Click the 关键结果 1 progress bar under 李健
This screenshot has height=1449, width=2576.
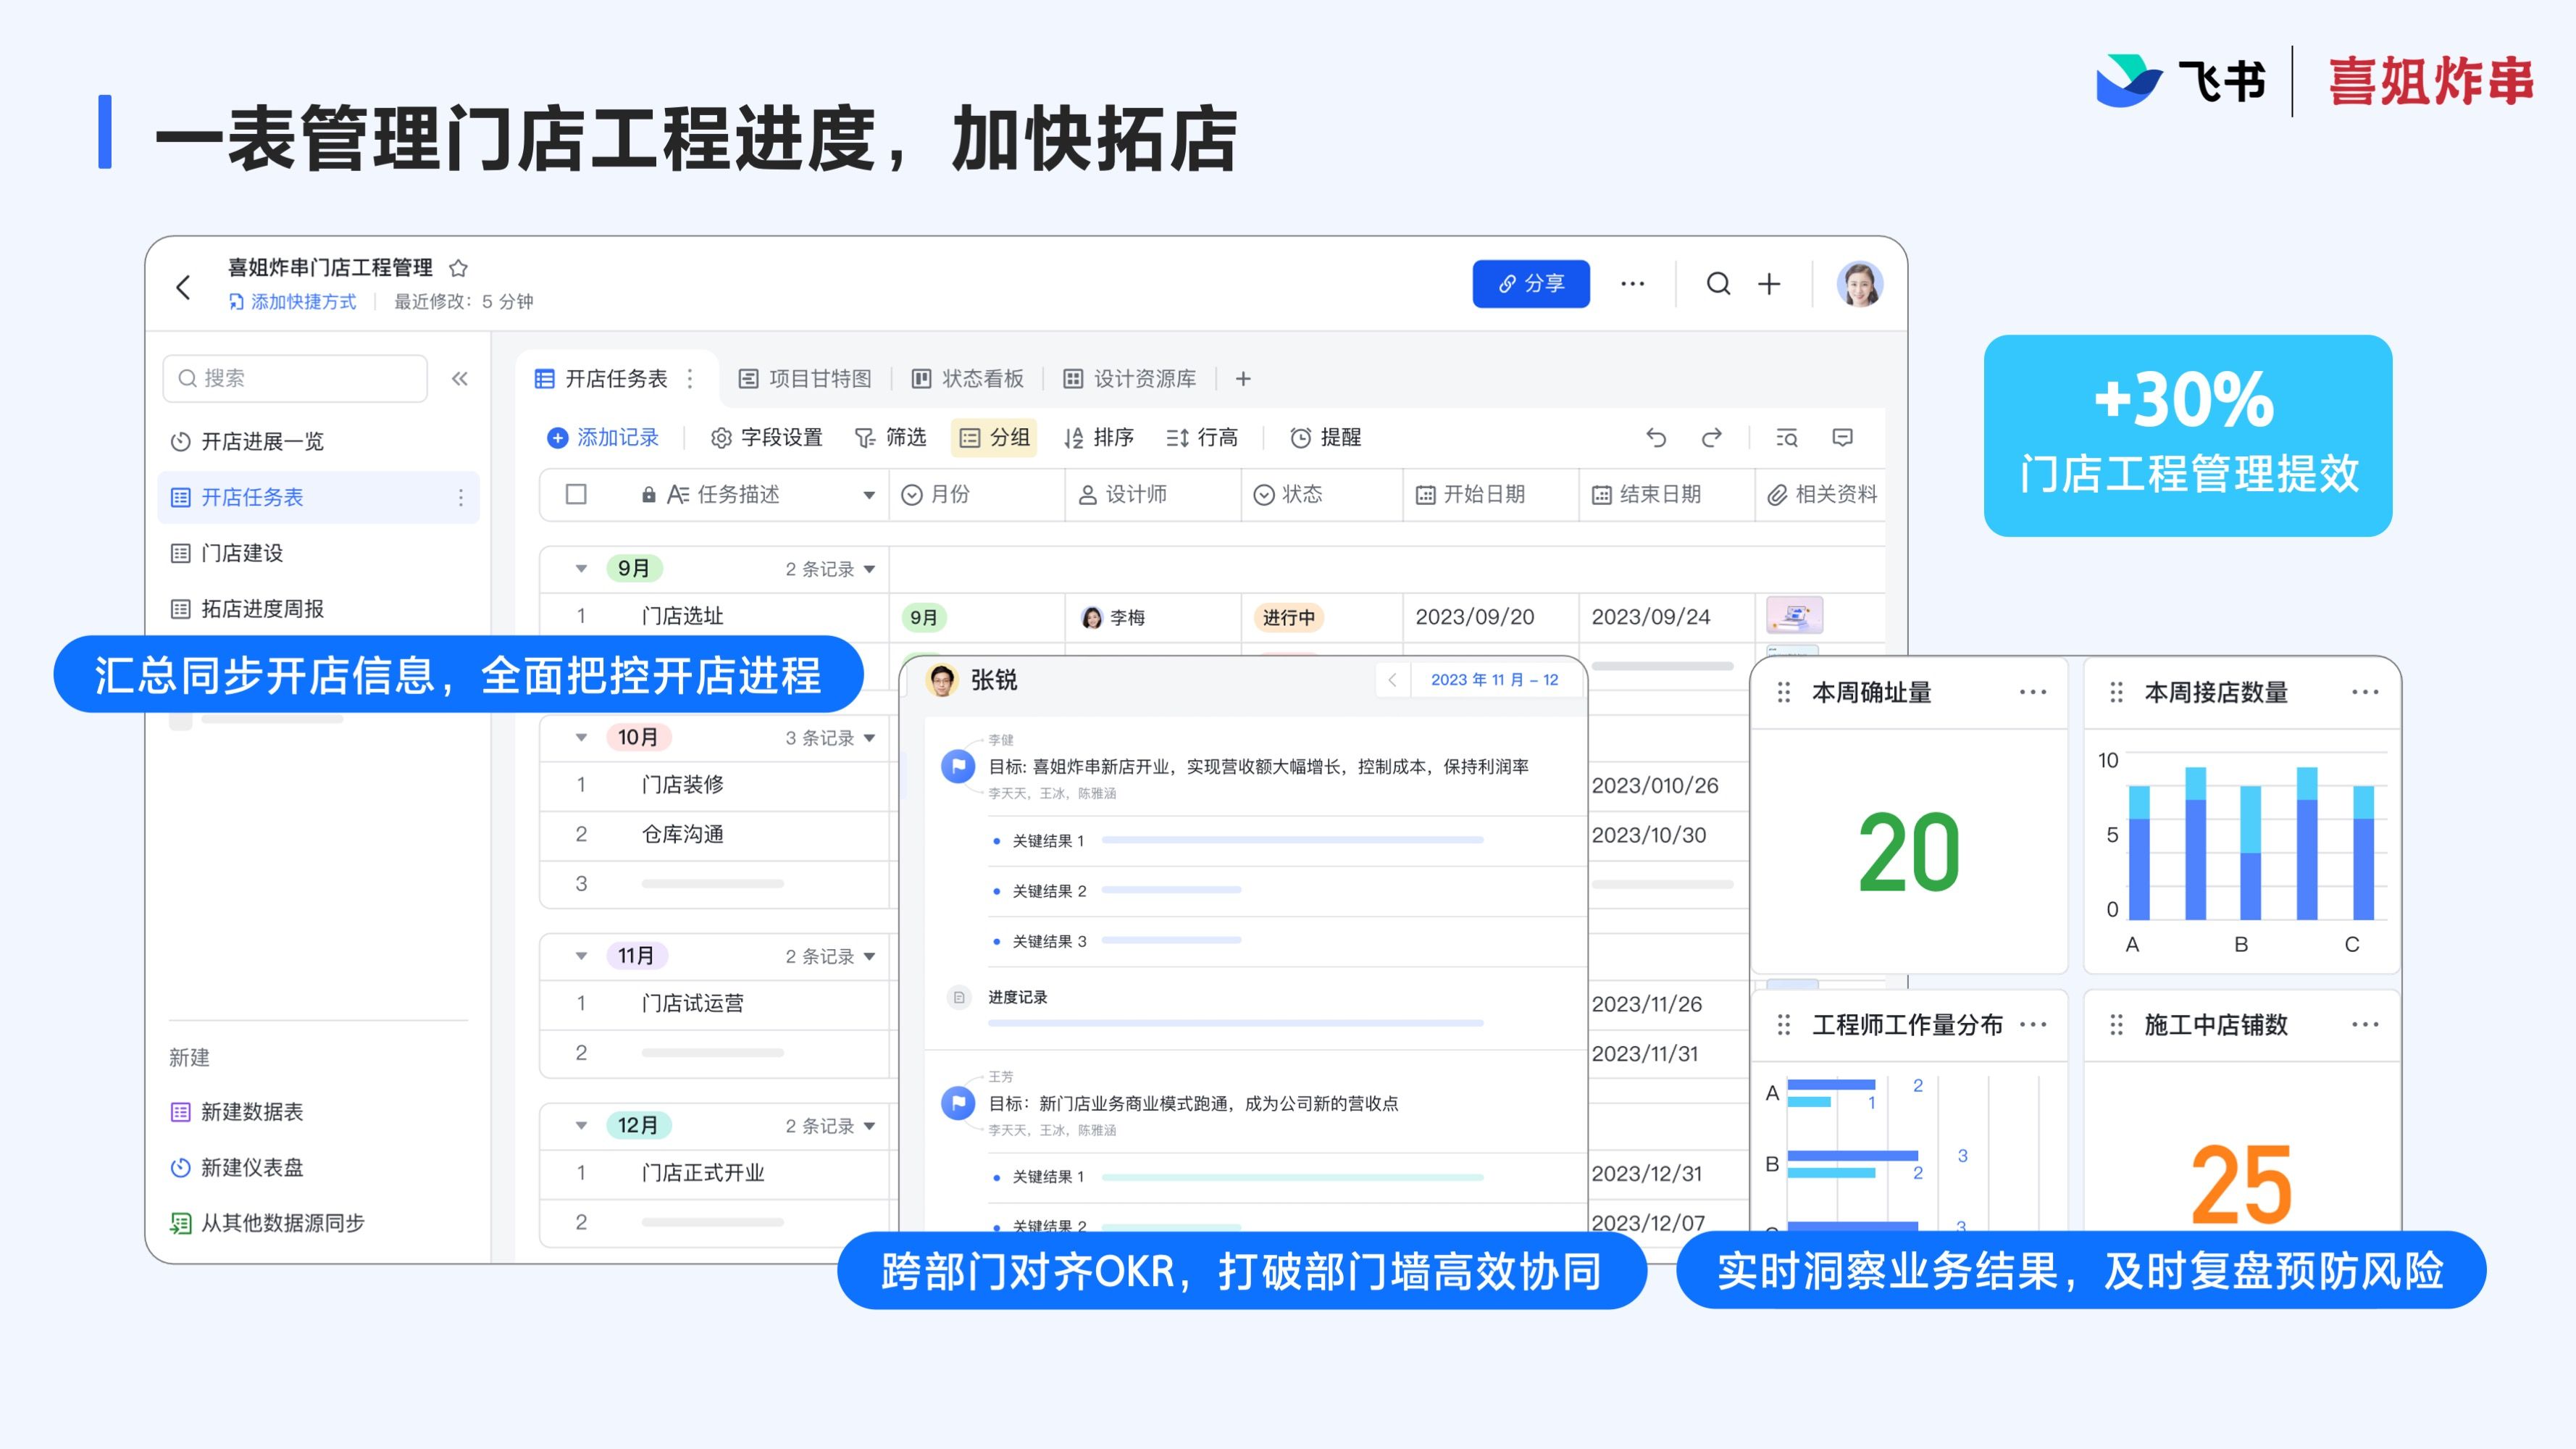click(1292, 840)
